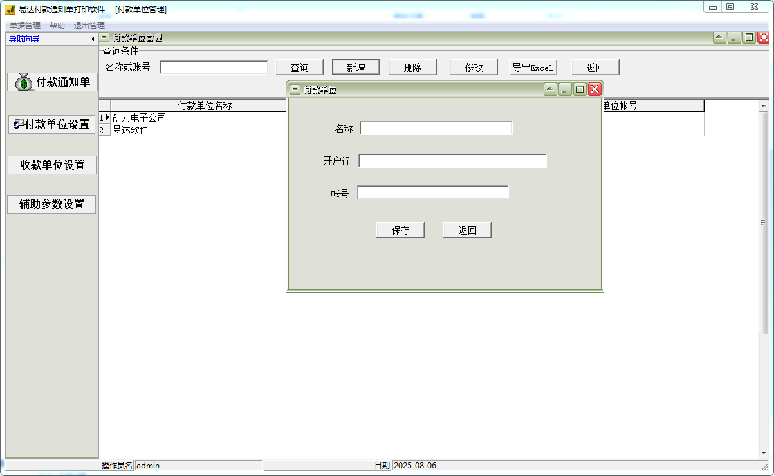The height and width of the screenshot is (476, 774).
Task: Click the 保存 button in the dialog
Action: tap(400, 230)
